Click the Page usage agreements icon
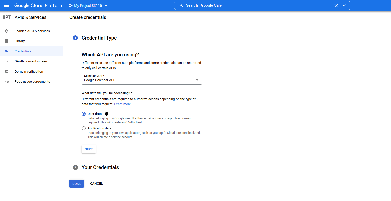The image size is (391, 201). pos(7,81)
